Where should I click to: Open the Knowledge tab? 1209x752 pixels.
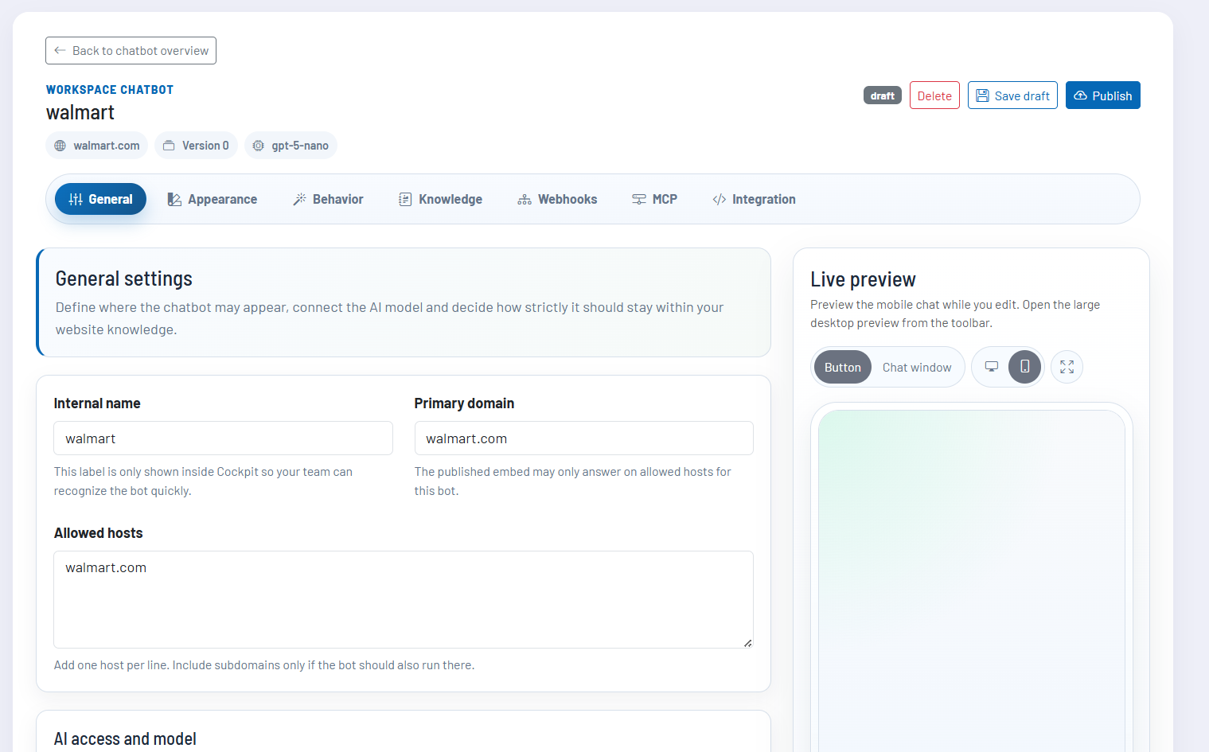440,199
